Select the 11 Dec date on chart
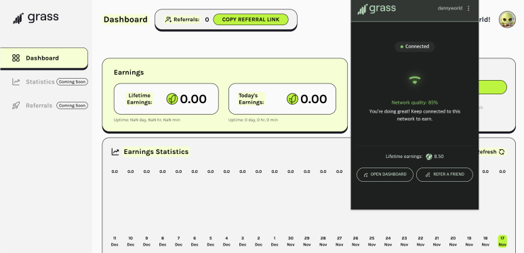The width and height of the screenshot is (524, 253). tap(115, 241)
